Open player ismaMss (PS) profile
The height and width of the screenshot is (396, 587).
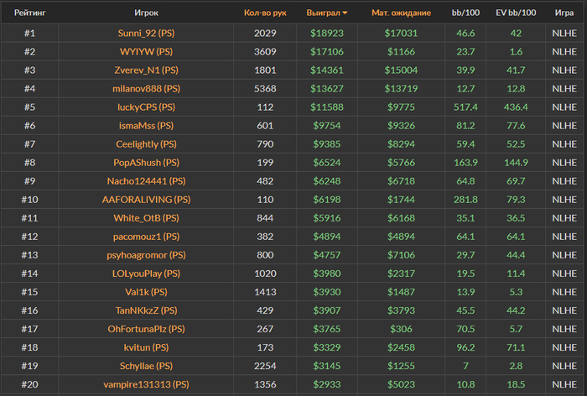(x=147, y=126)
